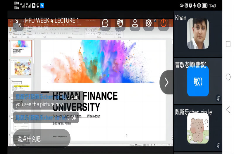234x154 pixels.
Task: Select Khan's video tile
Action: tap(198, 34)
